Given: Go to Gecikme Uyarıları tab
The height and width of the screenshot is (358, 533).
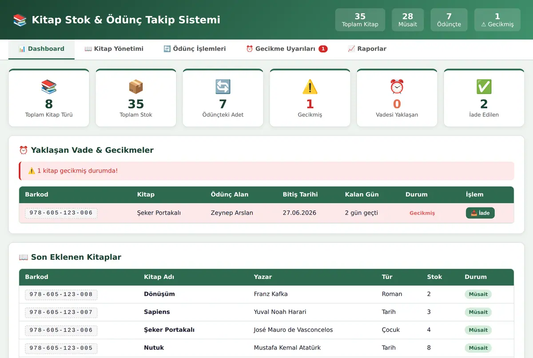Looking at the screenshot, I should pyautogui.click(x=286, y=49).
